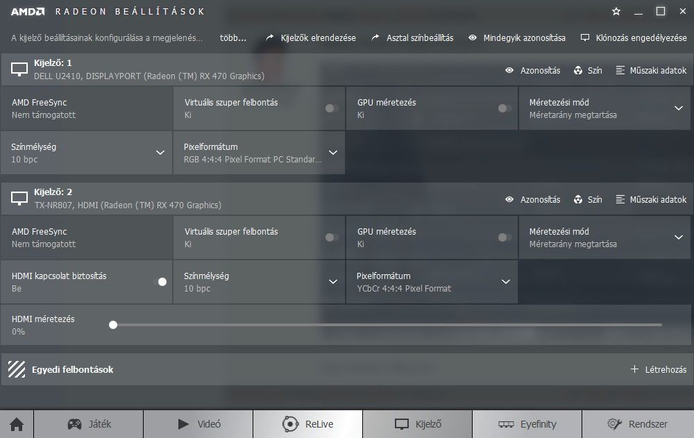Expand Színmélység dropdown for Kijelző 1
This screenshot has width=694, height=438.
(160, 152)
